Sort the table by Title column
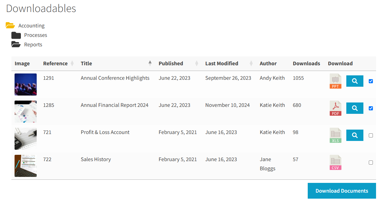The width and height of the screenshot is (383, 204). pyautogui.click(x=86, y=63)
